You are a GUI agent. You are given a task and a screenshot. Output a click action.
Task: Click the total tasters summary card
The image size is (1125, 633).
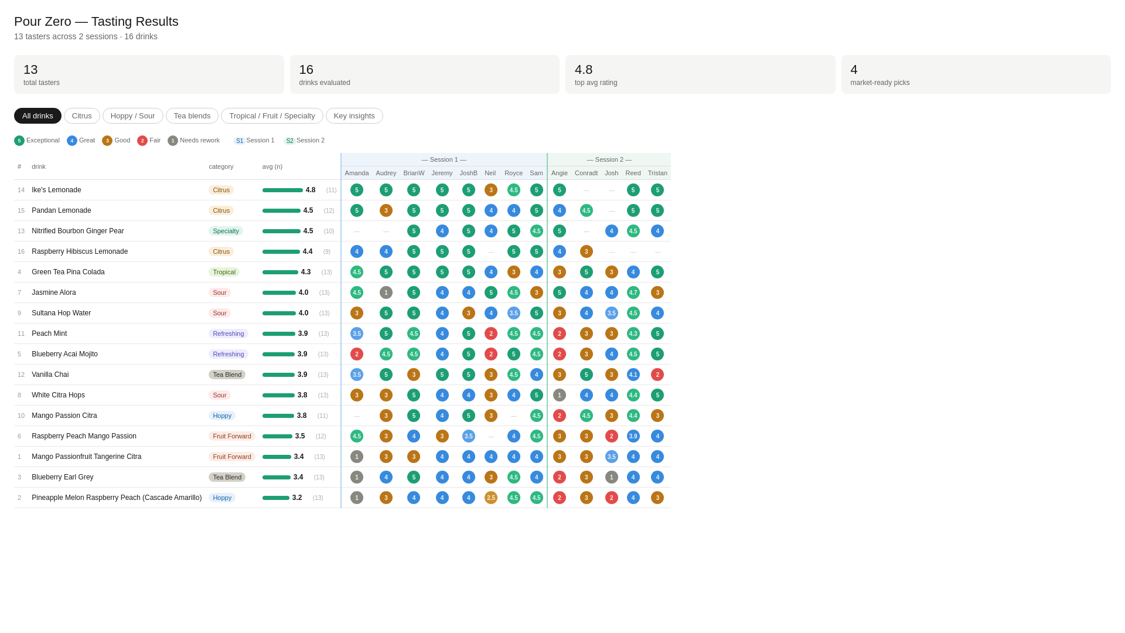pos(149,74)
